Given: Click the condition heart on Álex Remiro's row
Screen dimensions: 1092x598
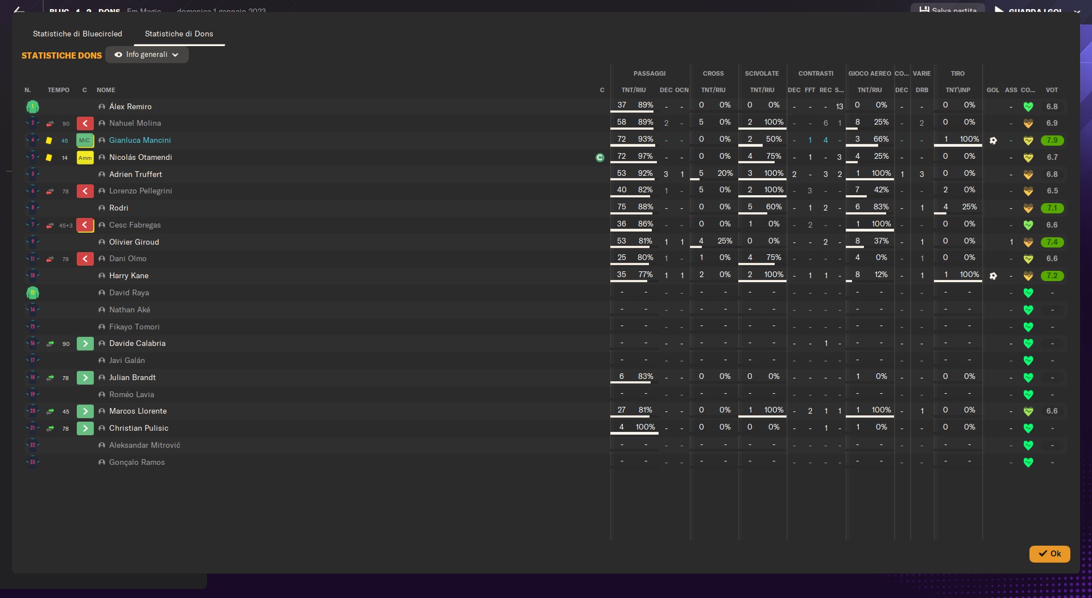Looking at the screenshot, I should 1028,106.
